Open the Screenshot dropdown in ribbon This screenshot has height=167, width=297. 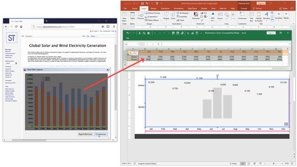point(151,17)
